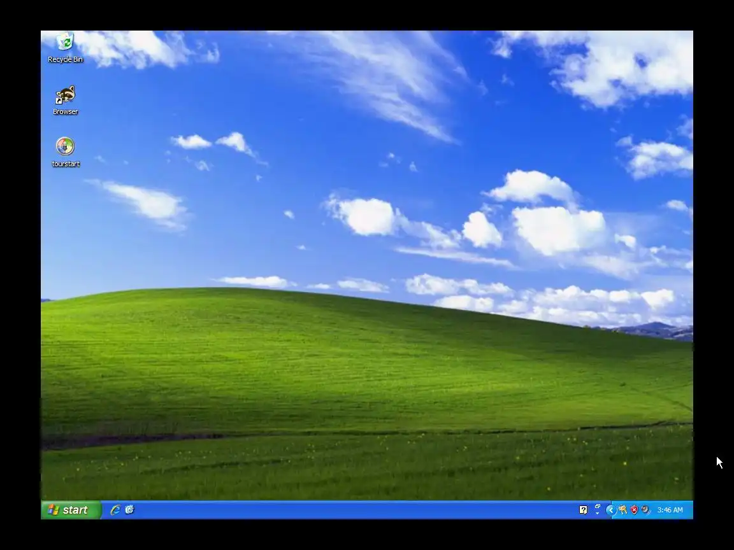
Task: Launch Internet Explorer from Quick Launch
Action: [115, 510]
